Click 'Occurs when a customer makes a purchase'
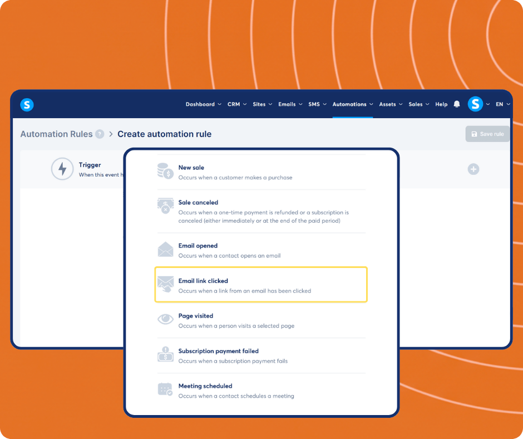The height and width of the screenshot is (439, 523). click(x=235, y=177)
